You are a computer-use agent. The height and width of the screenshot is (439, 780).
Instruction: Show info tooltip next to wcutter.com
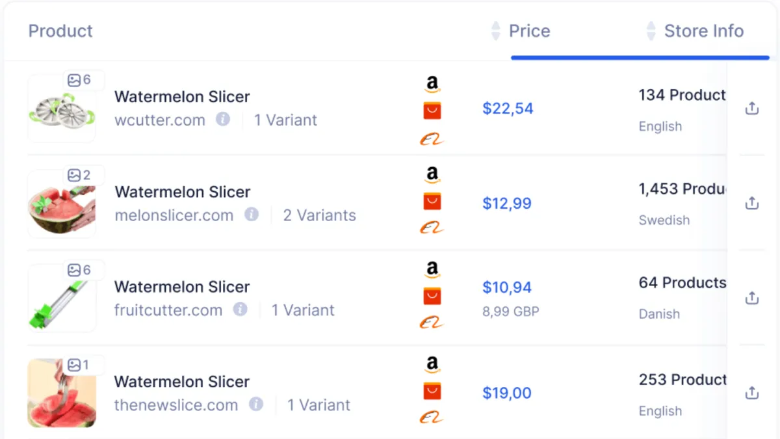point(223,120)
